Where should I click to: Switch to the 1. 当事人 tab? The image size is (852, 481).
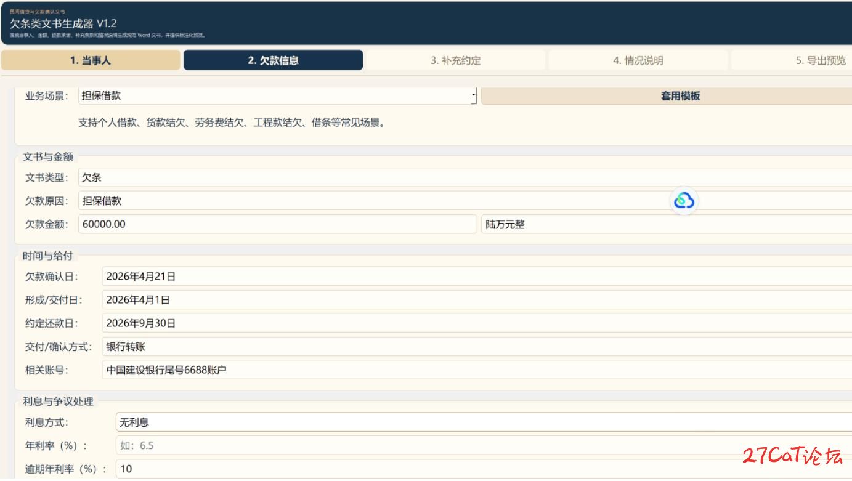coord(91,60)
